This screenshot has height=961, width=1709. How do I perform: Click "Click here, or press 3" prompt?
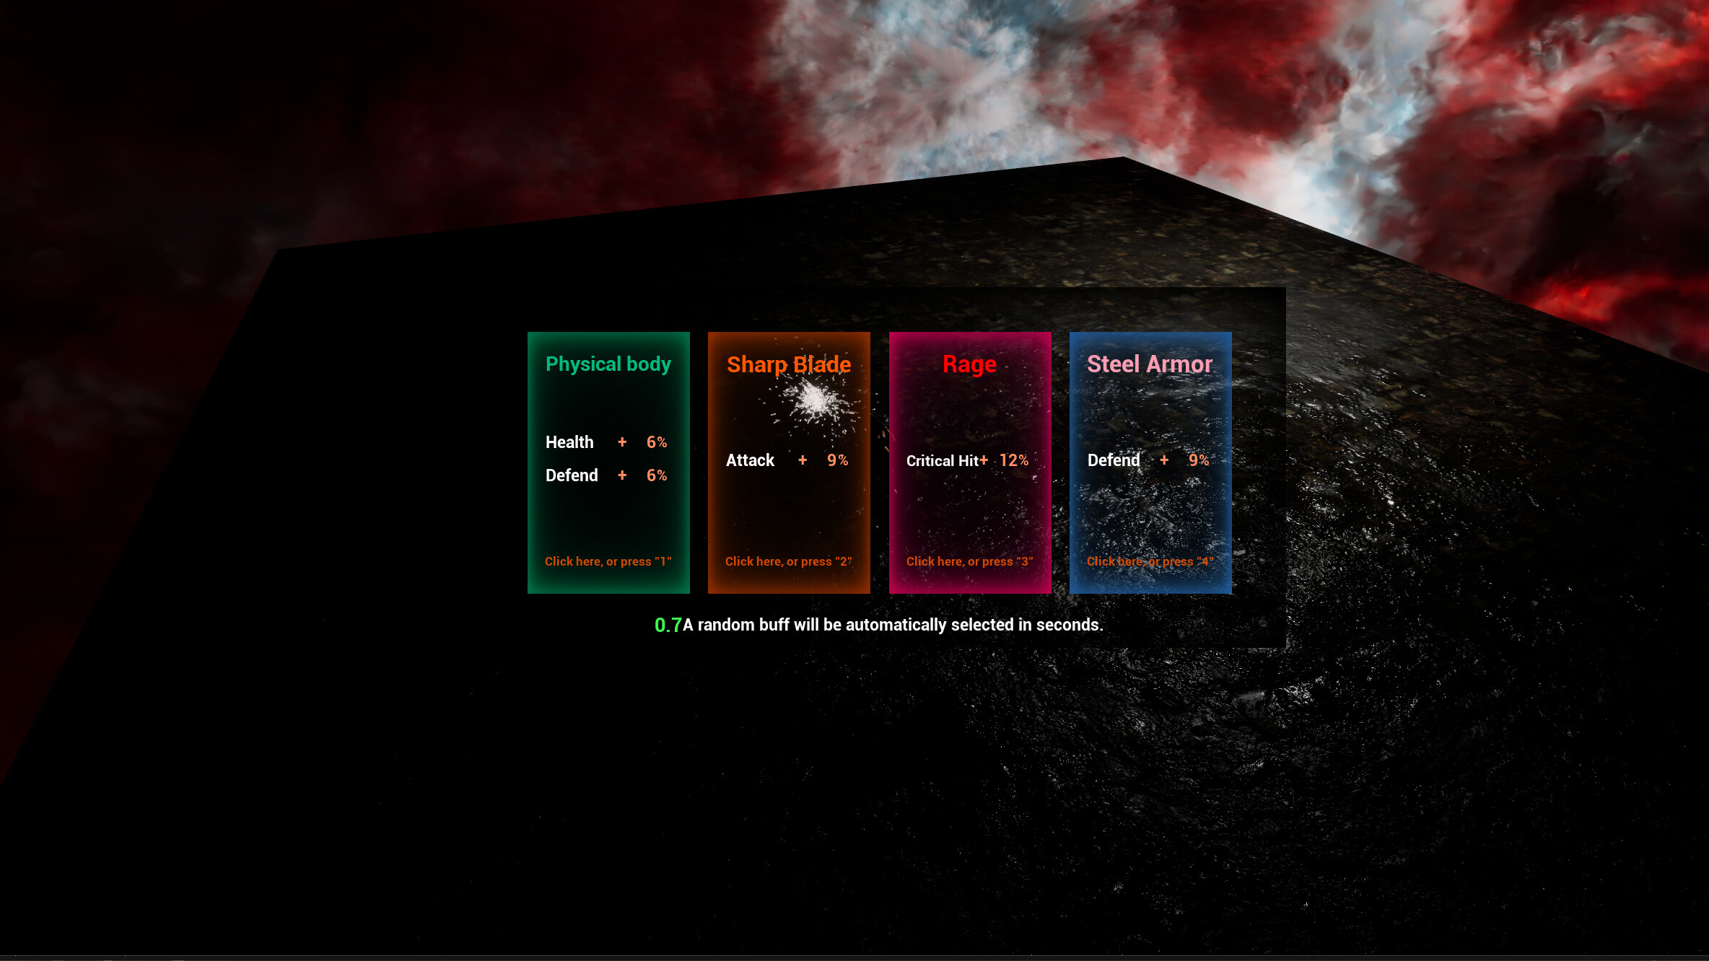click(x=970, y=561)
